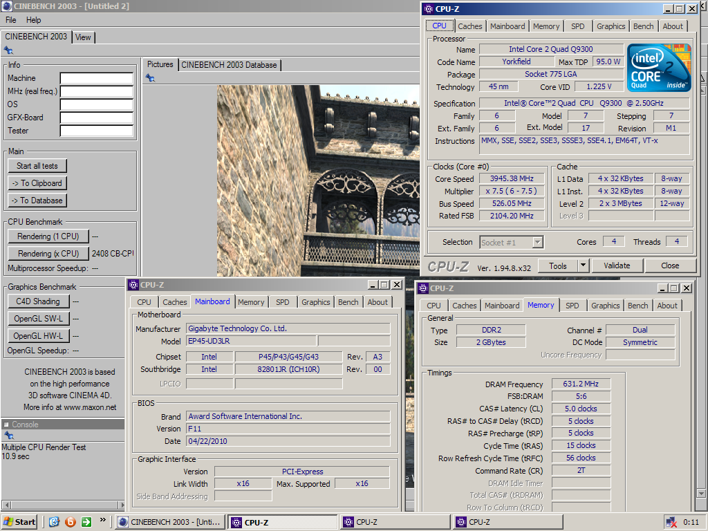Click CINEBENCH icon in main title bar

(x=7, y=6)
